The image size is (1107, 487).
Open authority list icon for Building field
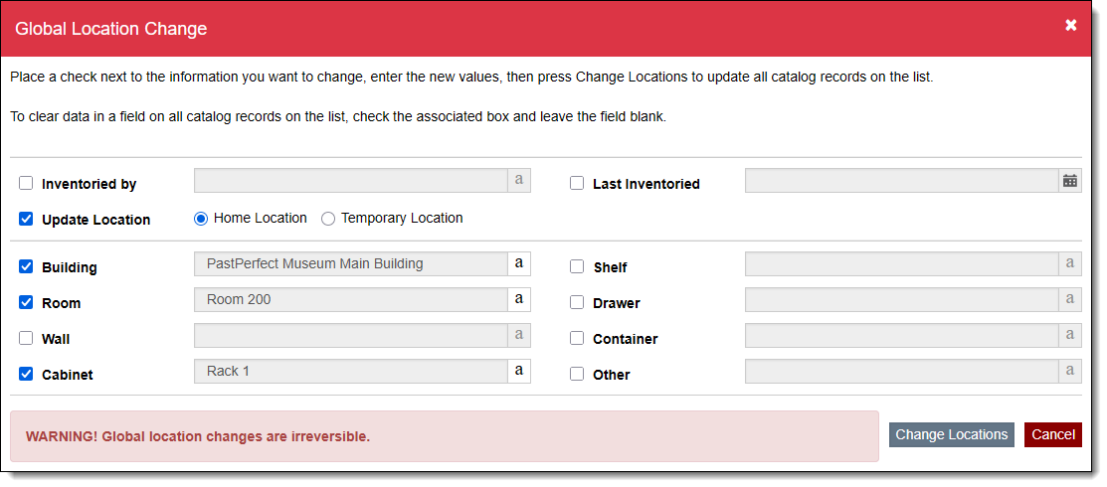tap(519, 263)
